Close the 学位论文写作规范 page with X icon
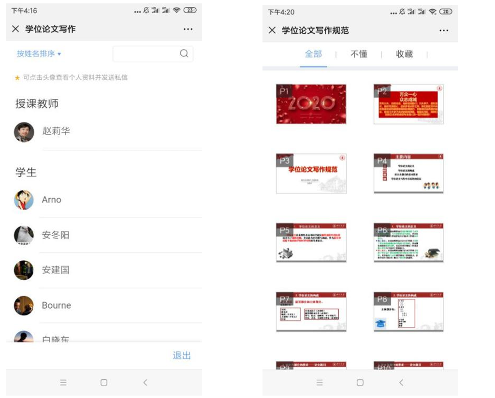Image resolution: width=495 pixels, height=398 pixels. [x=272, y=30]
